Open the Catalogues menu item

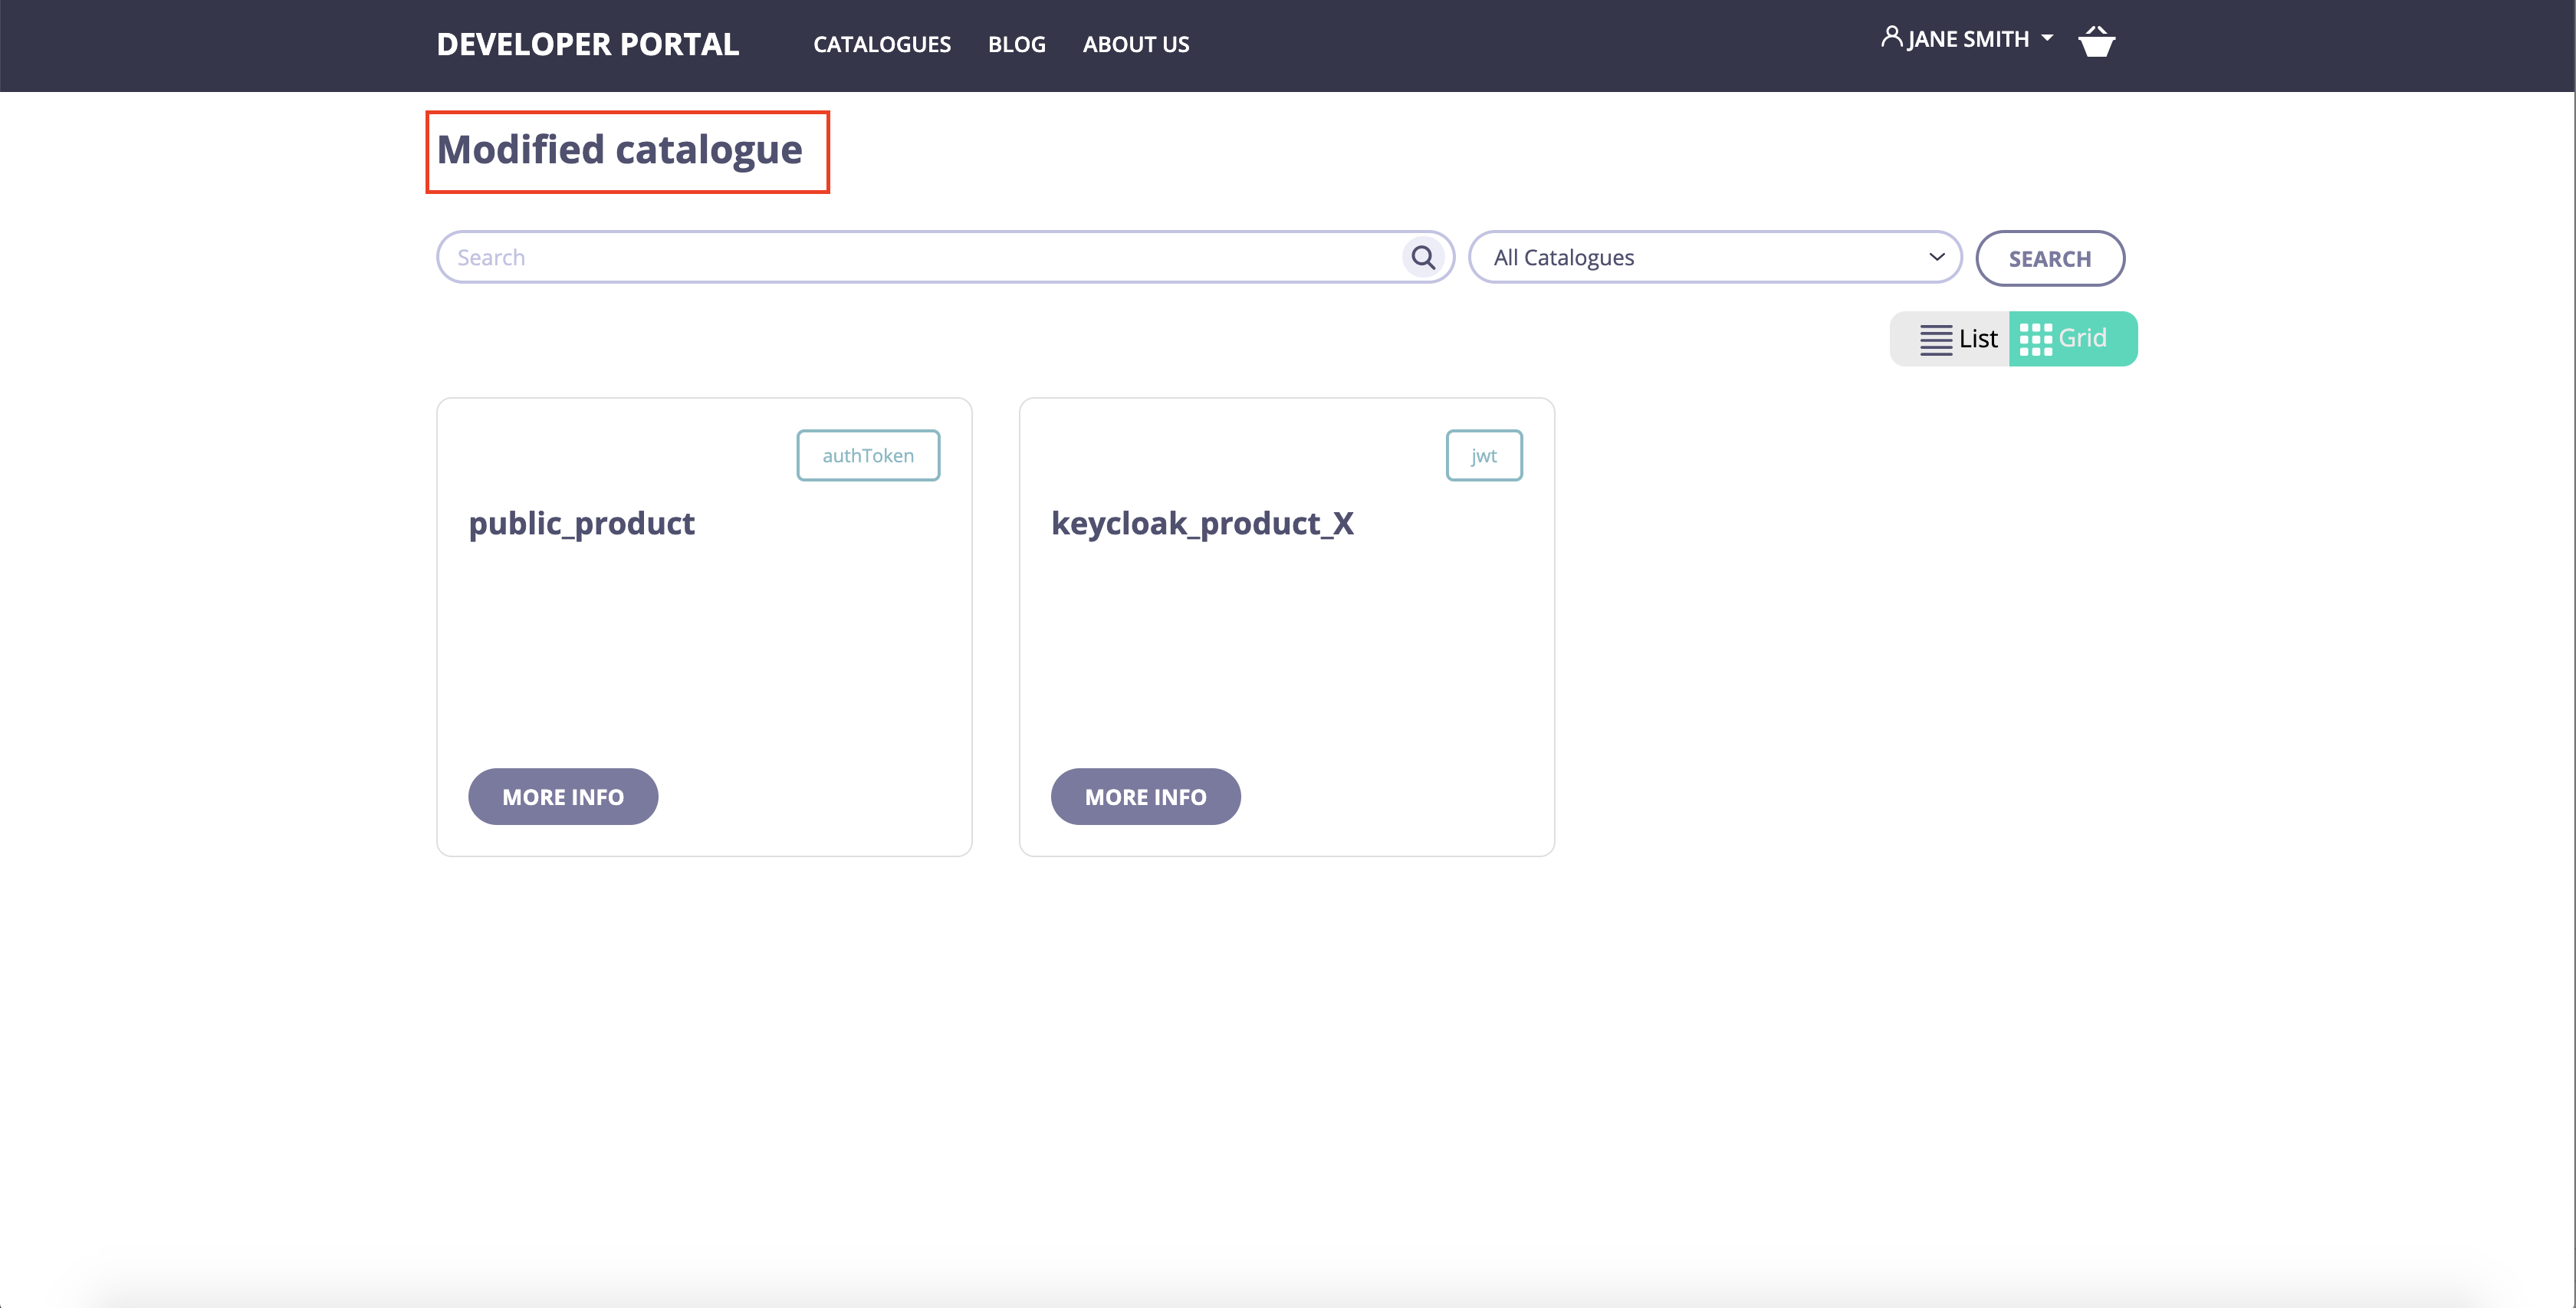coord(881,45)
